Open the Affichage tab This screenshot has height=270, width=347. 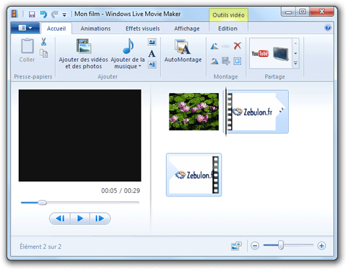[187, 28]
